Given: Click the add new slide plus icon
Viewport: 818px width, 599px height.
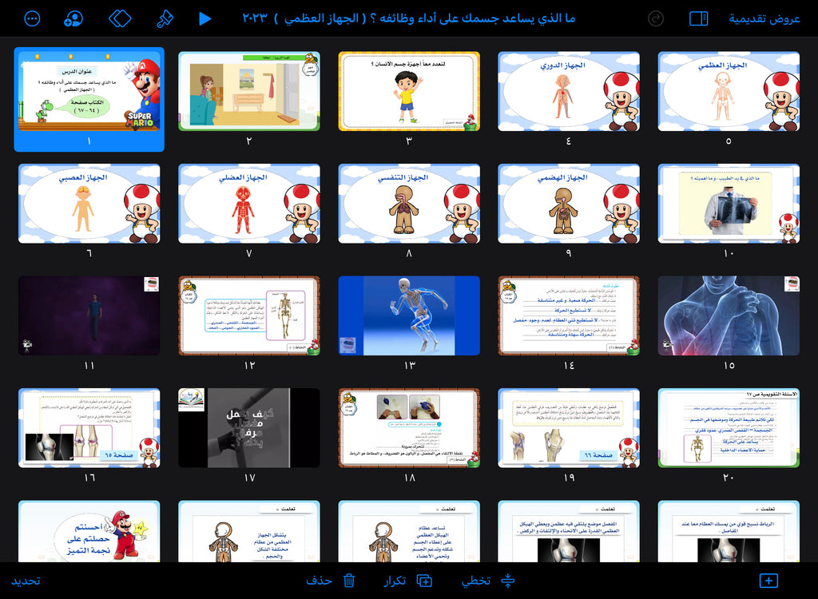Looking at the screenshot, I should click(769, 580).
